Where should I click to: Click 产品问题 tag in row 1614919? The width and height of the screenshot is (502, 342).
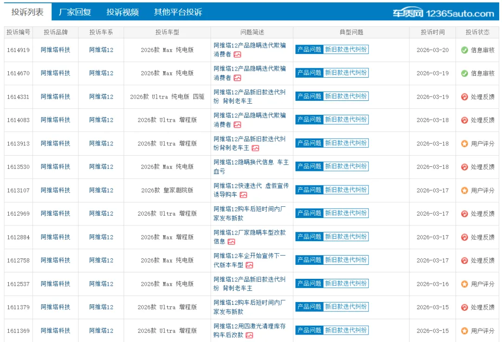point(309,49)
